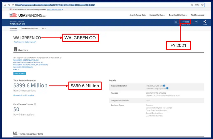Viewport: 213px width, 139px height.
Task: Open the "Also known by 2 other names" link
Action: pos(25,42)
